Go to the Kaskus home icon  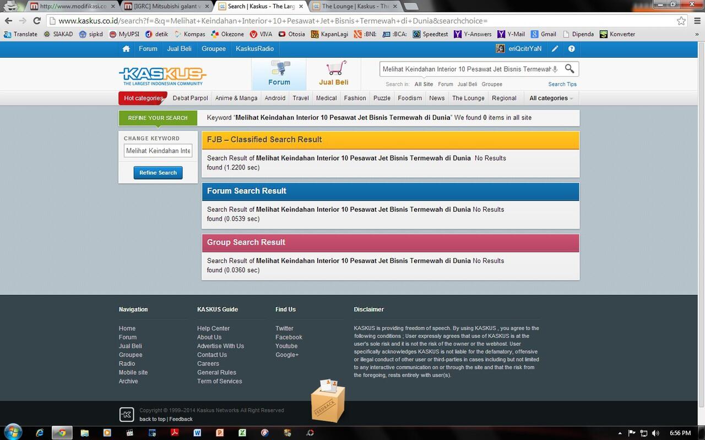click(126, 49)
